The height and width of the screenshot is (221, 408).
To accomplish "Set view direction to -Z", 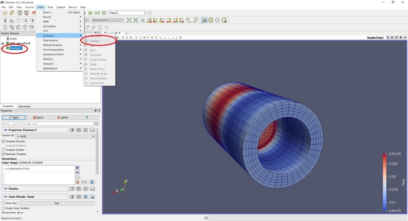I will pyautogui.click(x=182, y=20).
